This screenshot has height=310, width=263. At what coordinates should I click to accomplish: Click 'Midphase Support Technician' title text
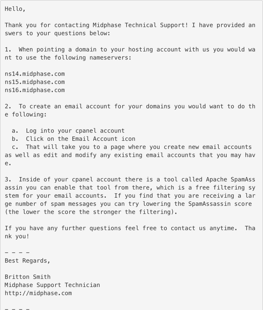52,285
